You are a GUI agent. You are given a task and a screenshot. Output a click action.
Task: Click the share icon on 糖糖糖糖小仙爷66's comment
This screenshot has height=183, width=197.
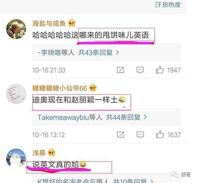click(120, 135)
